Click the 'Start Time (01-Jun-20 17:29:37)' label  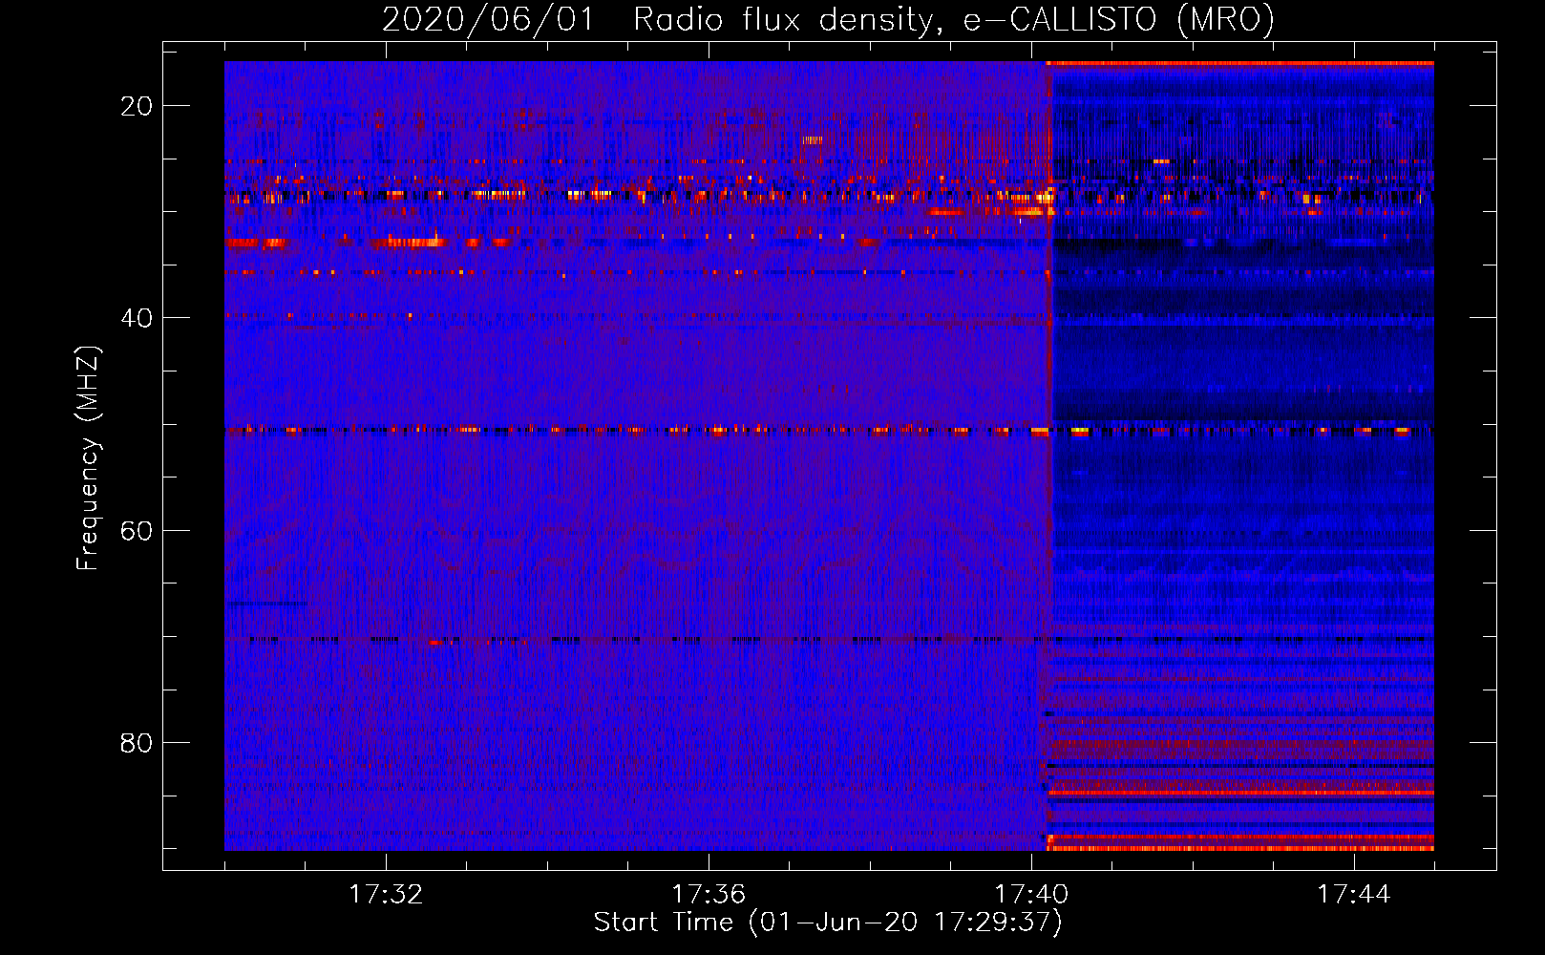(x=828, y=923)
